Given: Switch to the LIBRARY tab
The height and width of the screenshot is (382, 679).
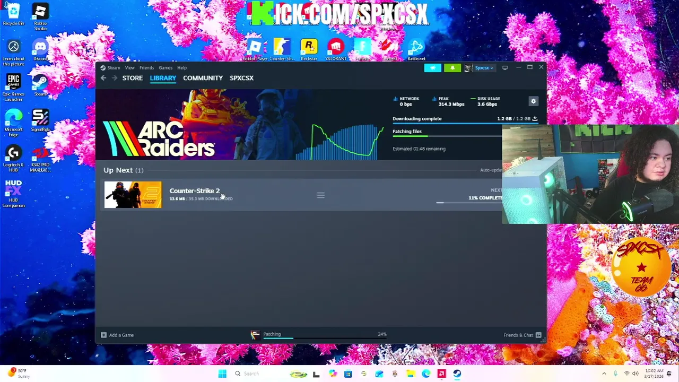Looking at the screenshot, I should click(x=163, y=78).
